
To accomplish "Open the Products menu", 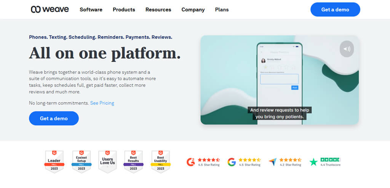I will click(124, 10).
